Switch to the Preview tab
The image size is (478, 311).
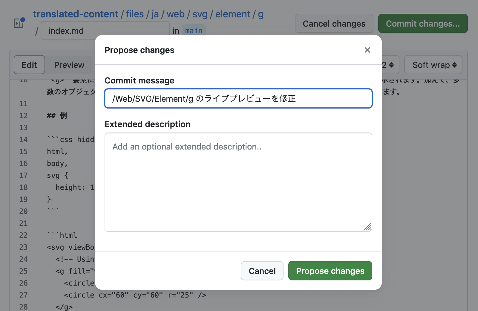pos(69,65)
